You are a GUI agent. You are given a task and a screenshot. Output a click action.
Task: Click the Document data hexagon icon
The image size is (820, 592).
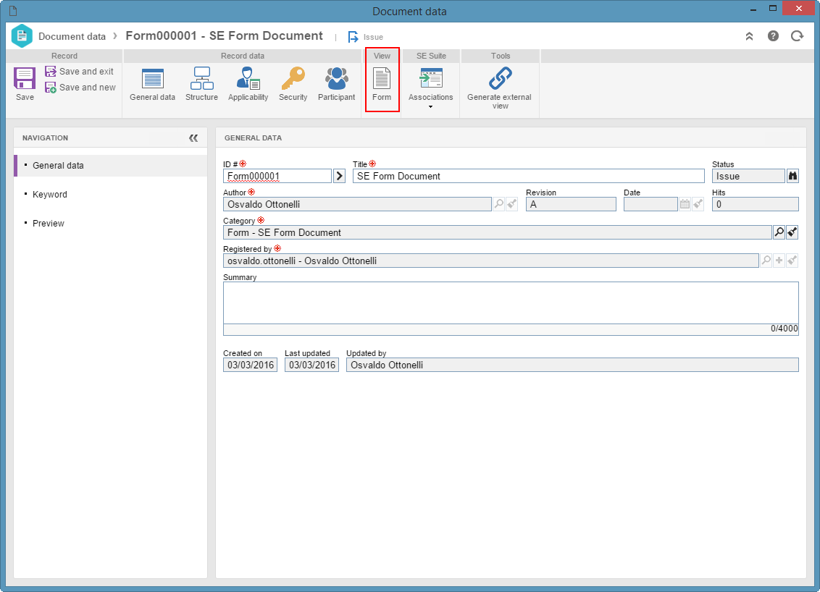pos(22,36)
